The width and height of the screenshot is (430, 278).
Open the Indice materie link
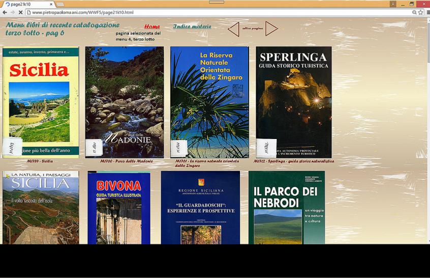192,26
